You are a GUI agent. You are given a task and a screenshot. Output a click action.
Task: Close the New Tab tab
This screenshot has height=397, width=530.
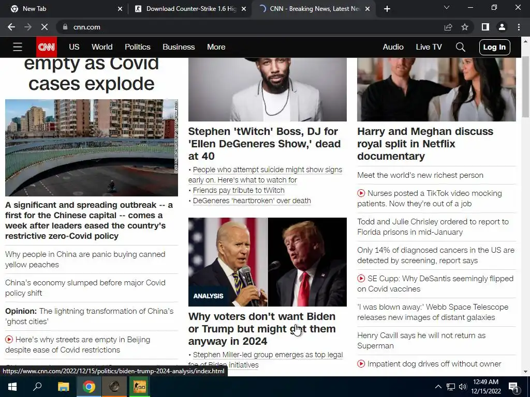tap(120, 9)
